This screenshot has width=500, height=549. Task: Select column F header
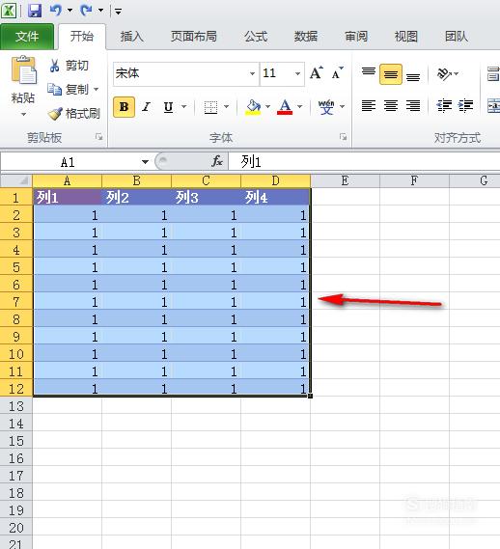click(414, 180)
